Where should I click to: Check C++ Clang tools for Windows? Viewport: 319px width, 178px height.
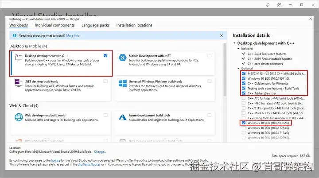[244, 118]
